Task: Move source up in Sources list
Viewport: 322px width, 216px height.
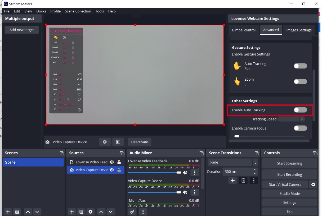Action: point(101,212)
